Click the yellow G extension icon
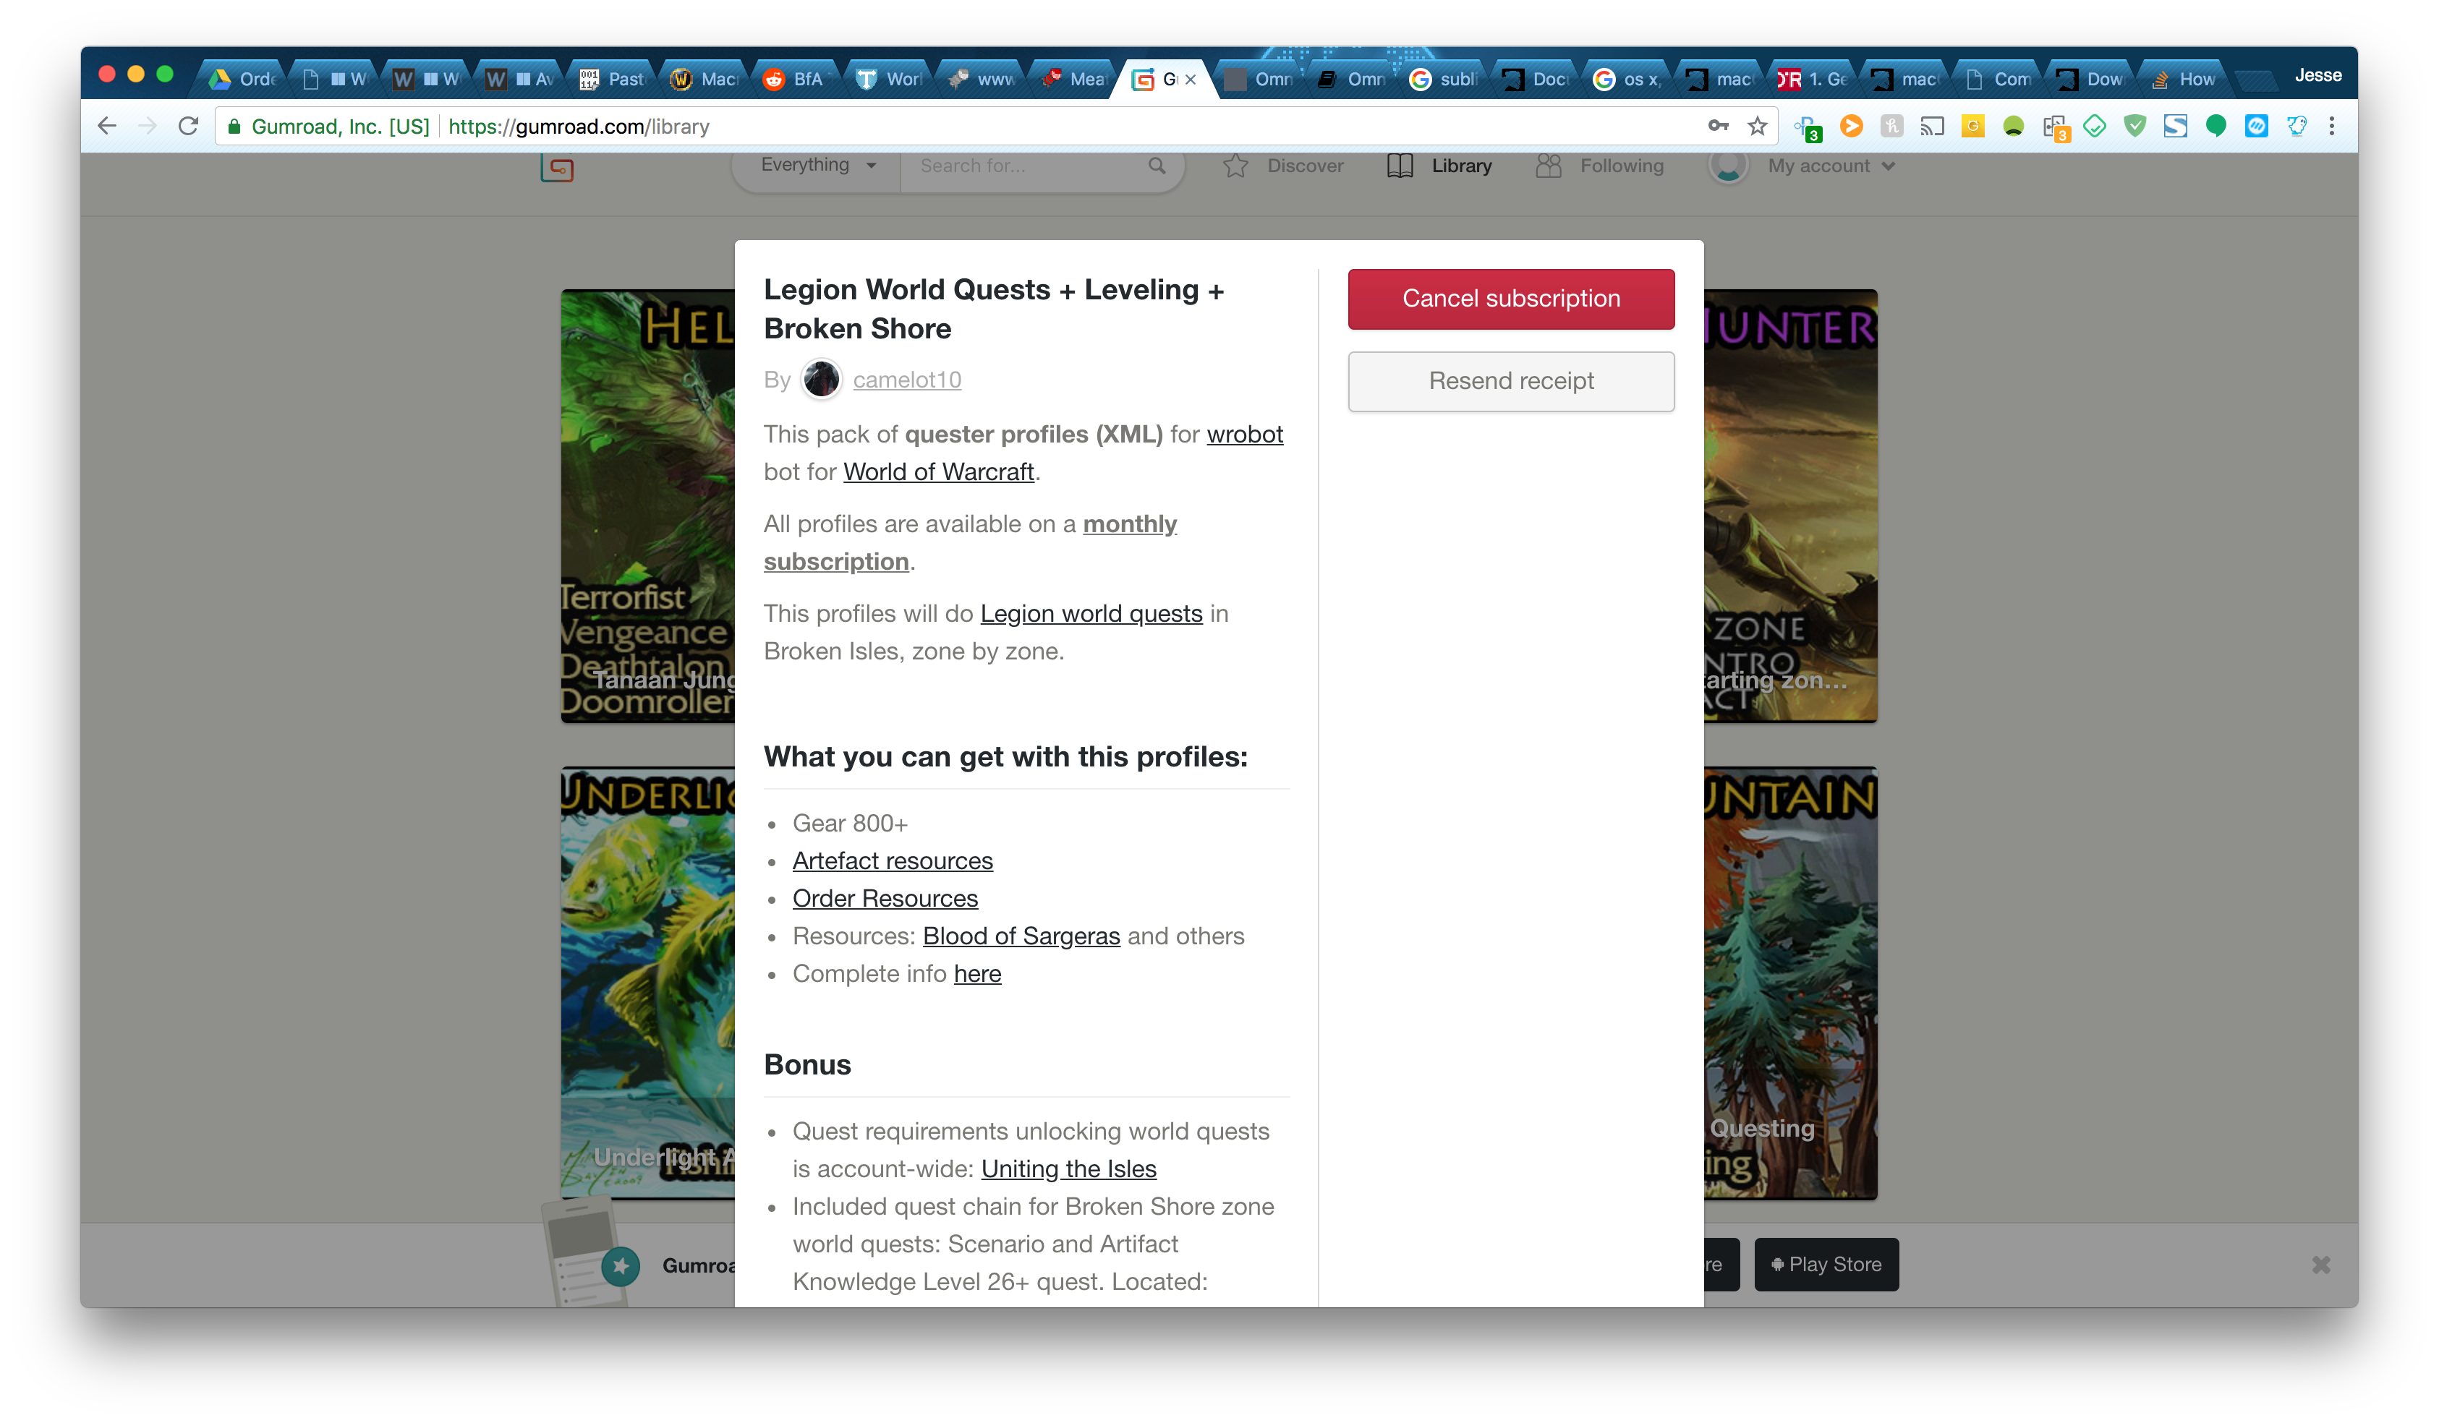Screen dimensions: 2439x1423 click(1972, 126)
